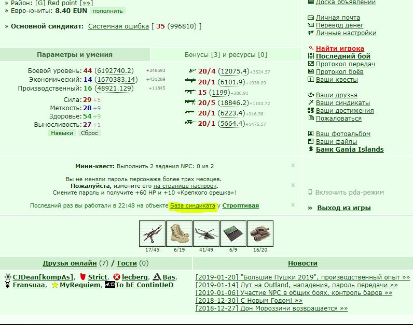Image resolution: width=413 pixels, height=325 pixels.
Task: Click the gear icon beside Личные настройки
Action: pos(311,33)
